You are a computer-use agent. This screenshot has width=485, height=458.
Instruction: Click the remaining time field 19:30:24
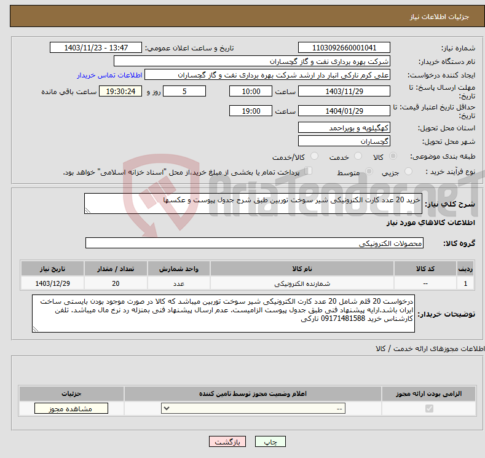[120, 91]
